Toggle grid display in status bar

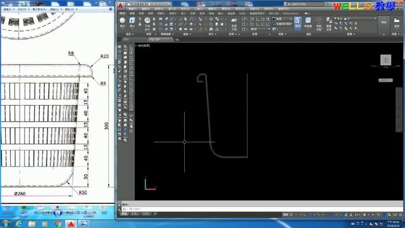pos(292,215)
